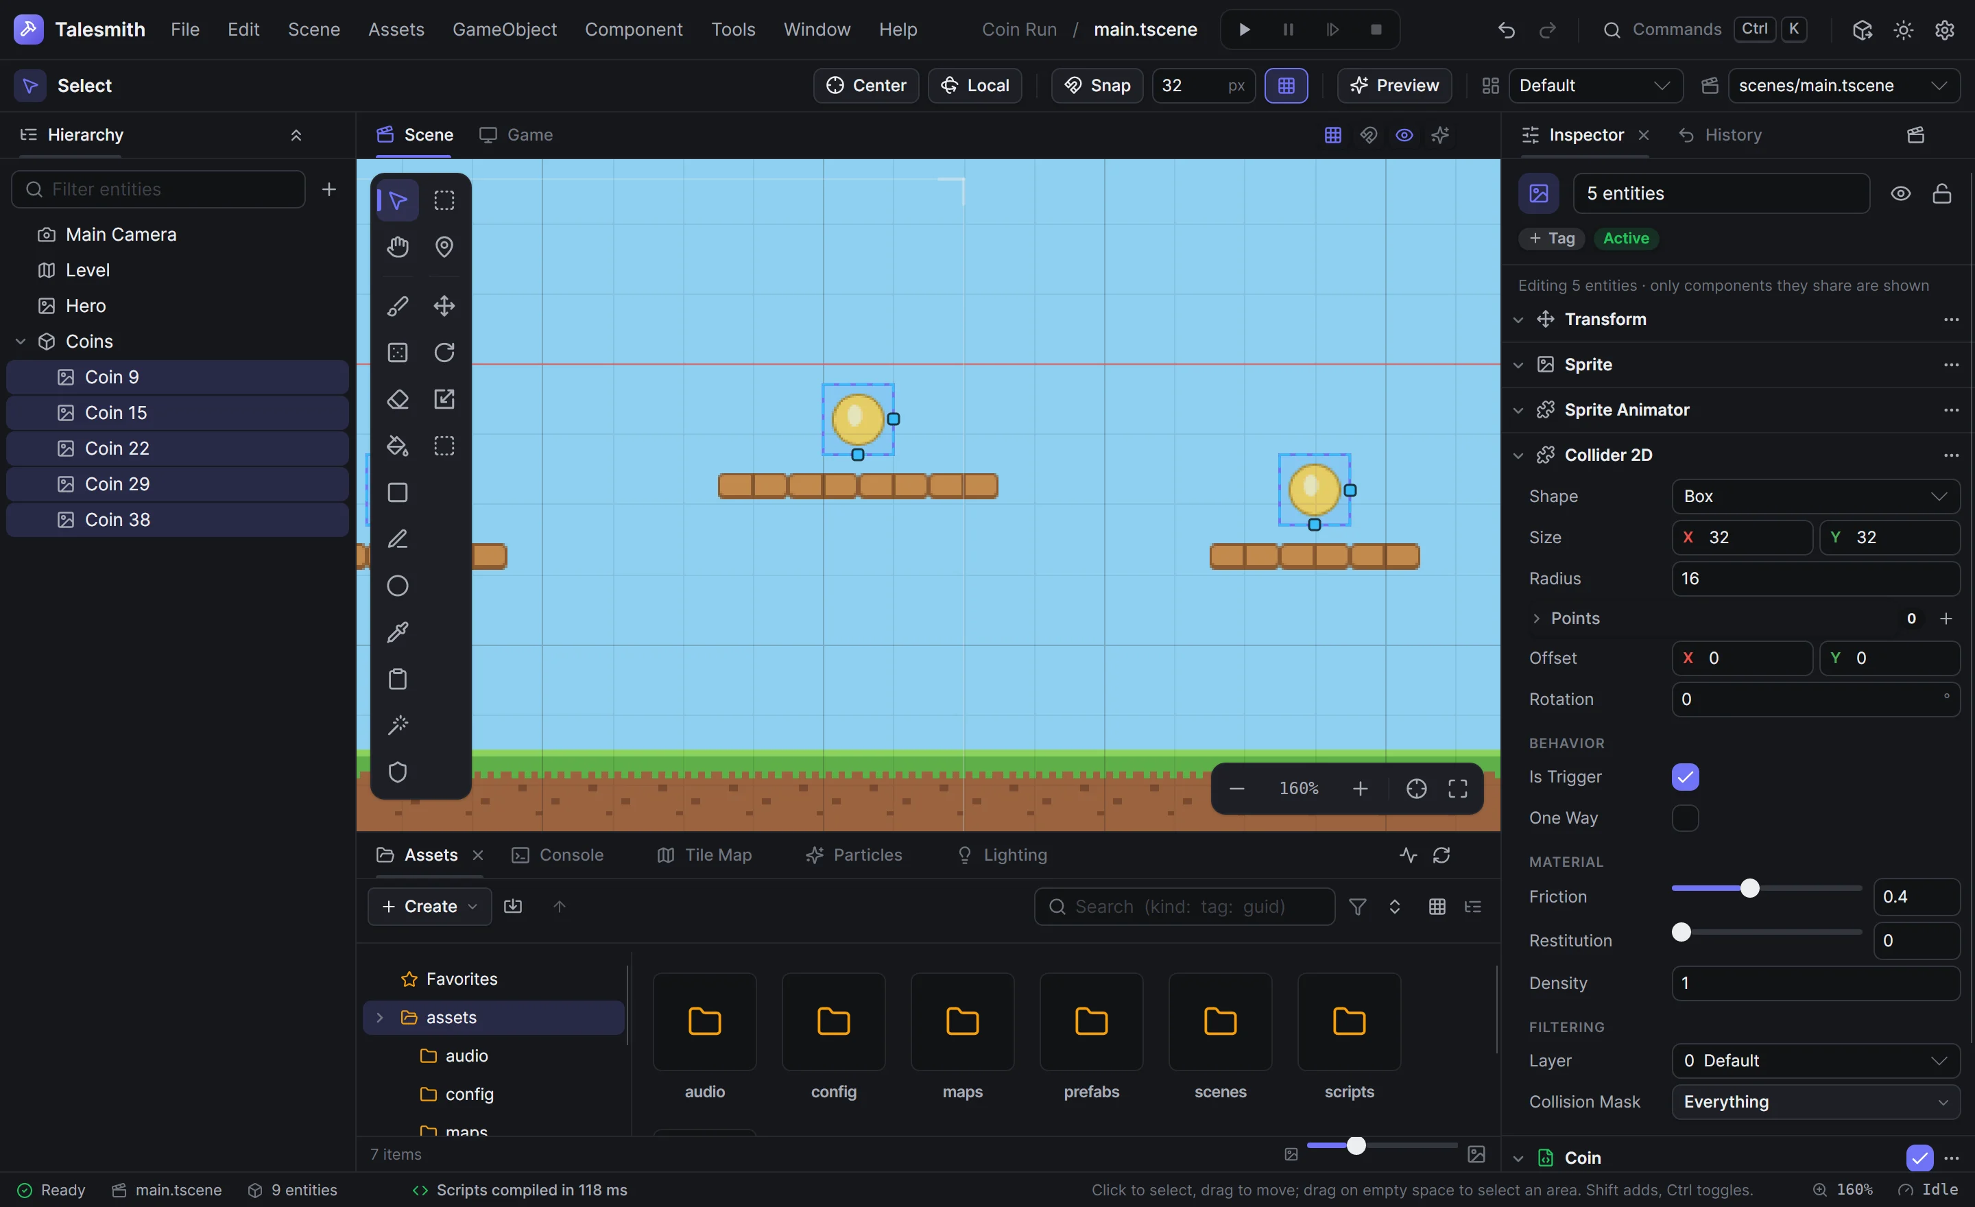
Task: Select the Eyedropper tool
Action: coord(398,632)
